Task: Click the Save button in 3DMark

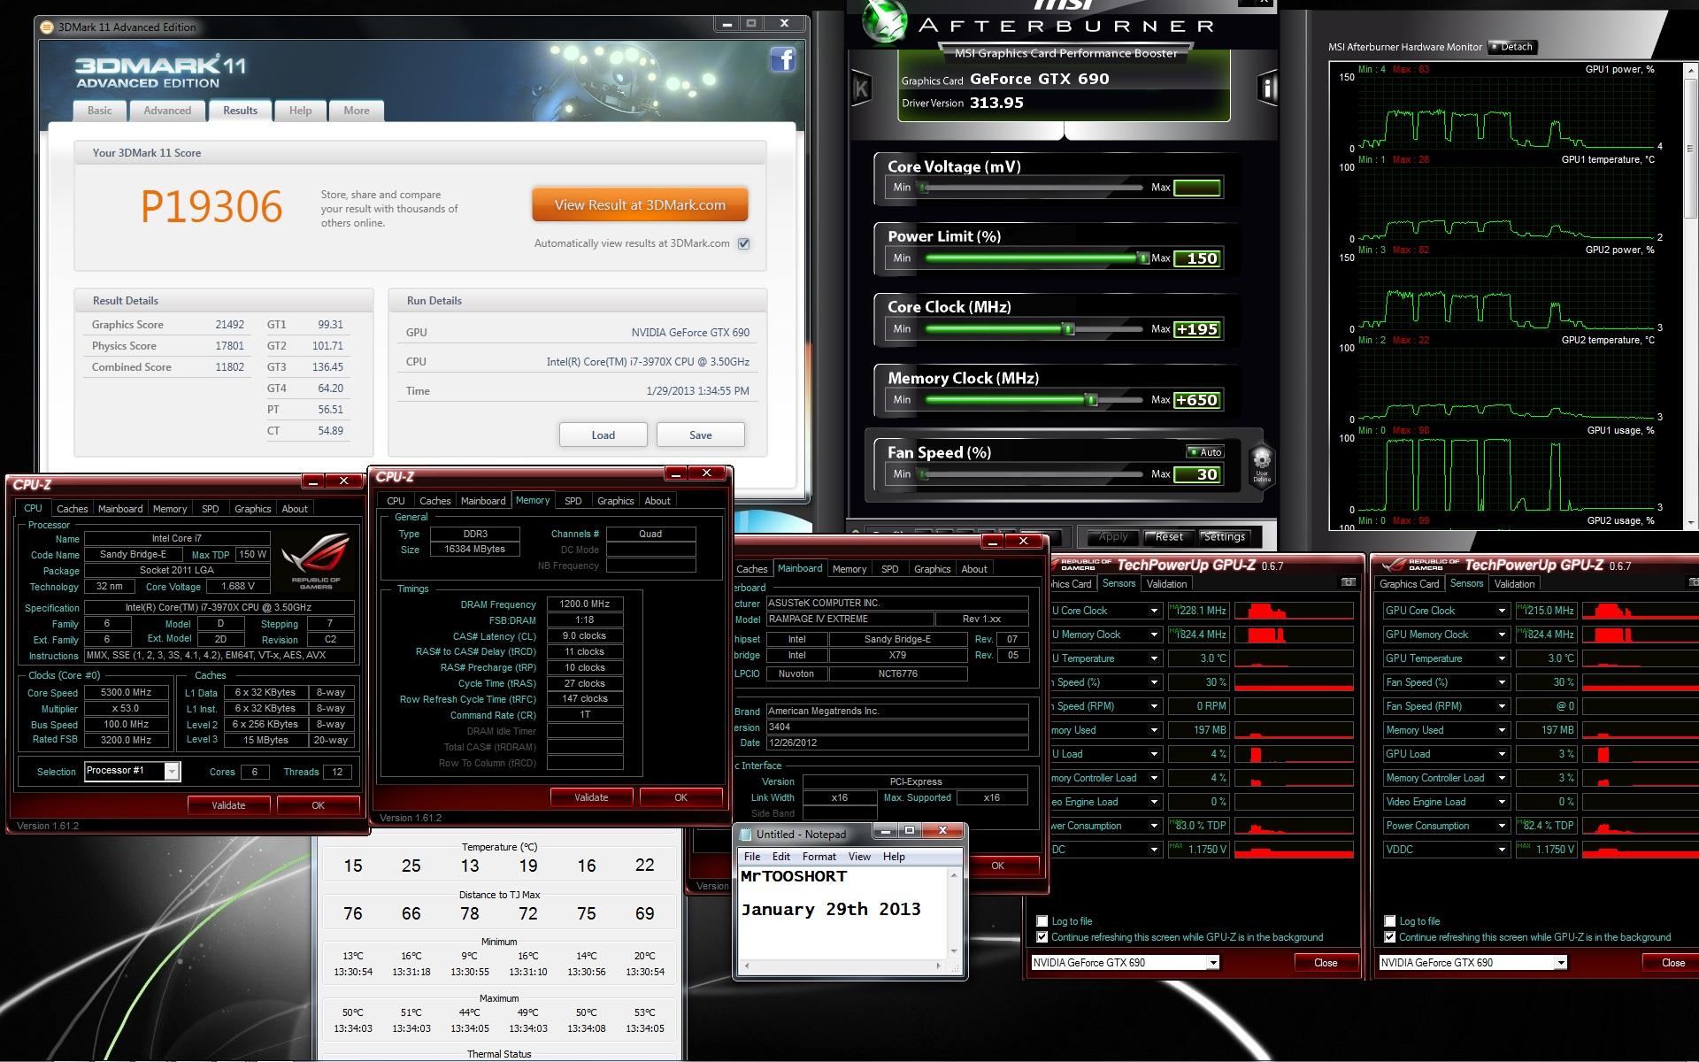Action: point(700,435)
